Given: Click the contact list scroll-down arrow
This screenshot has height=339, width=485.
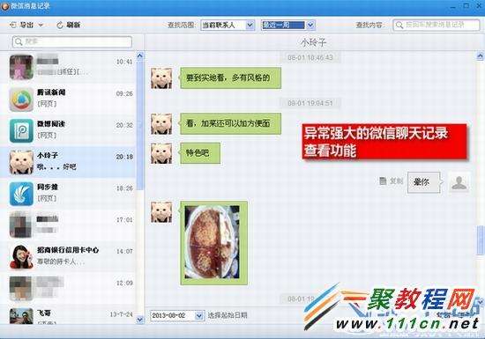Looking at the screenshot, I should (140, 320).
